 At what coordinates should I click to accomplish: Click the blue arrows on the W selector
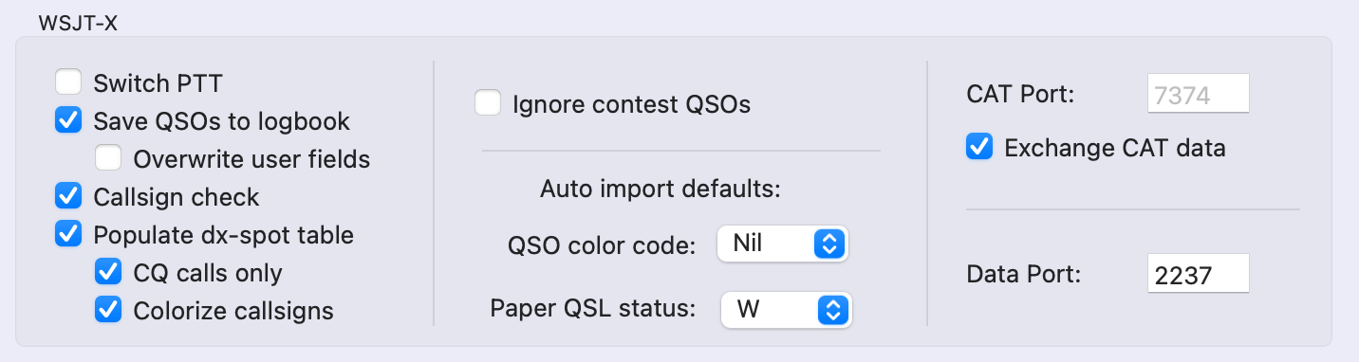coord(834,309)
